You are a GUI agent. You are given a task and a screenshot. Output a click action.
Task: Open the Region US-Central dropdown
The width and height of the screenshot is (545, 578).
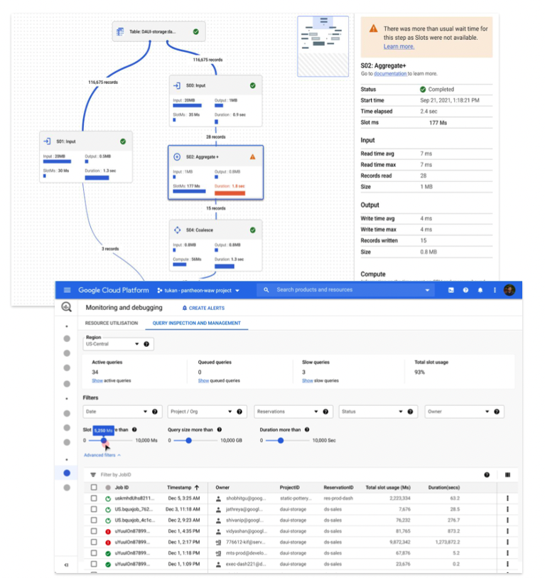[118, 344]
